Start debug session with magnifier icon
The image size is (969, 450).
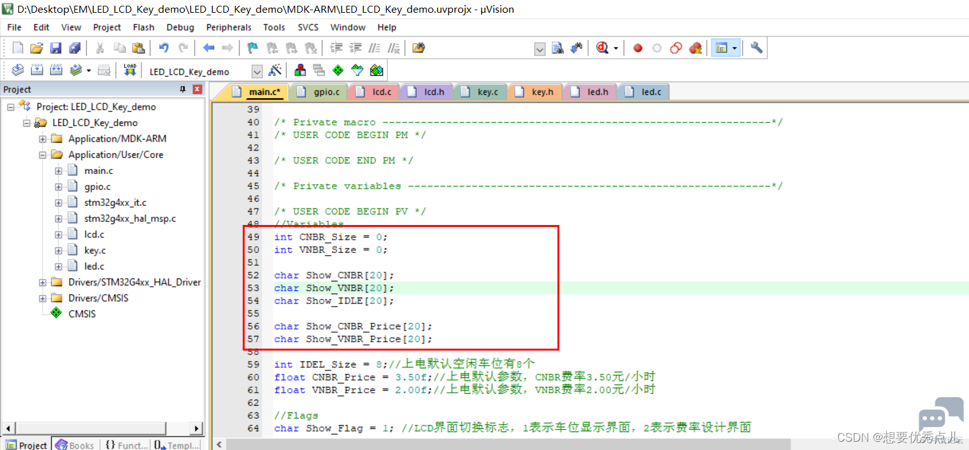[602, 48]
